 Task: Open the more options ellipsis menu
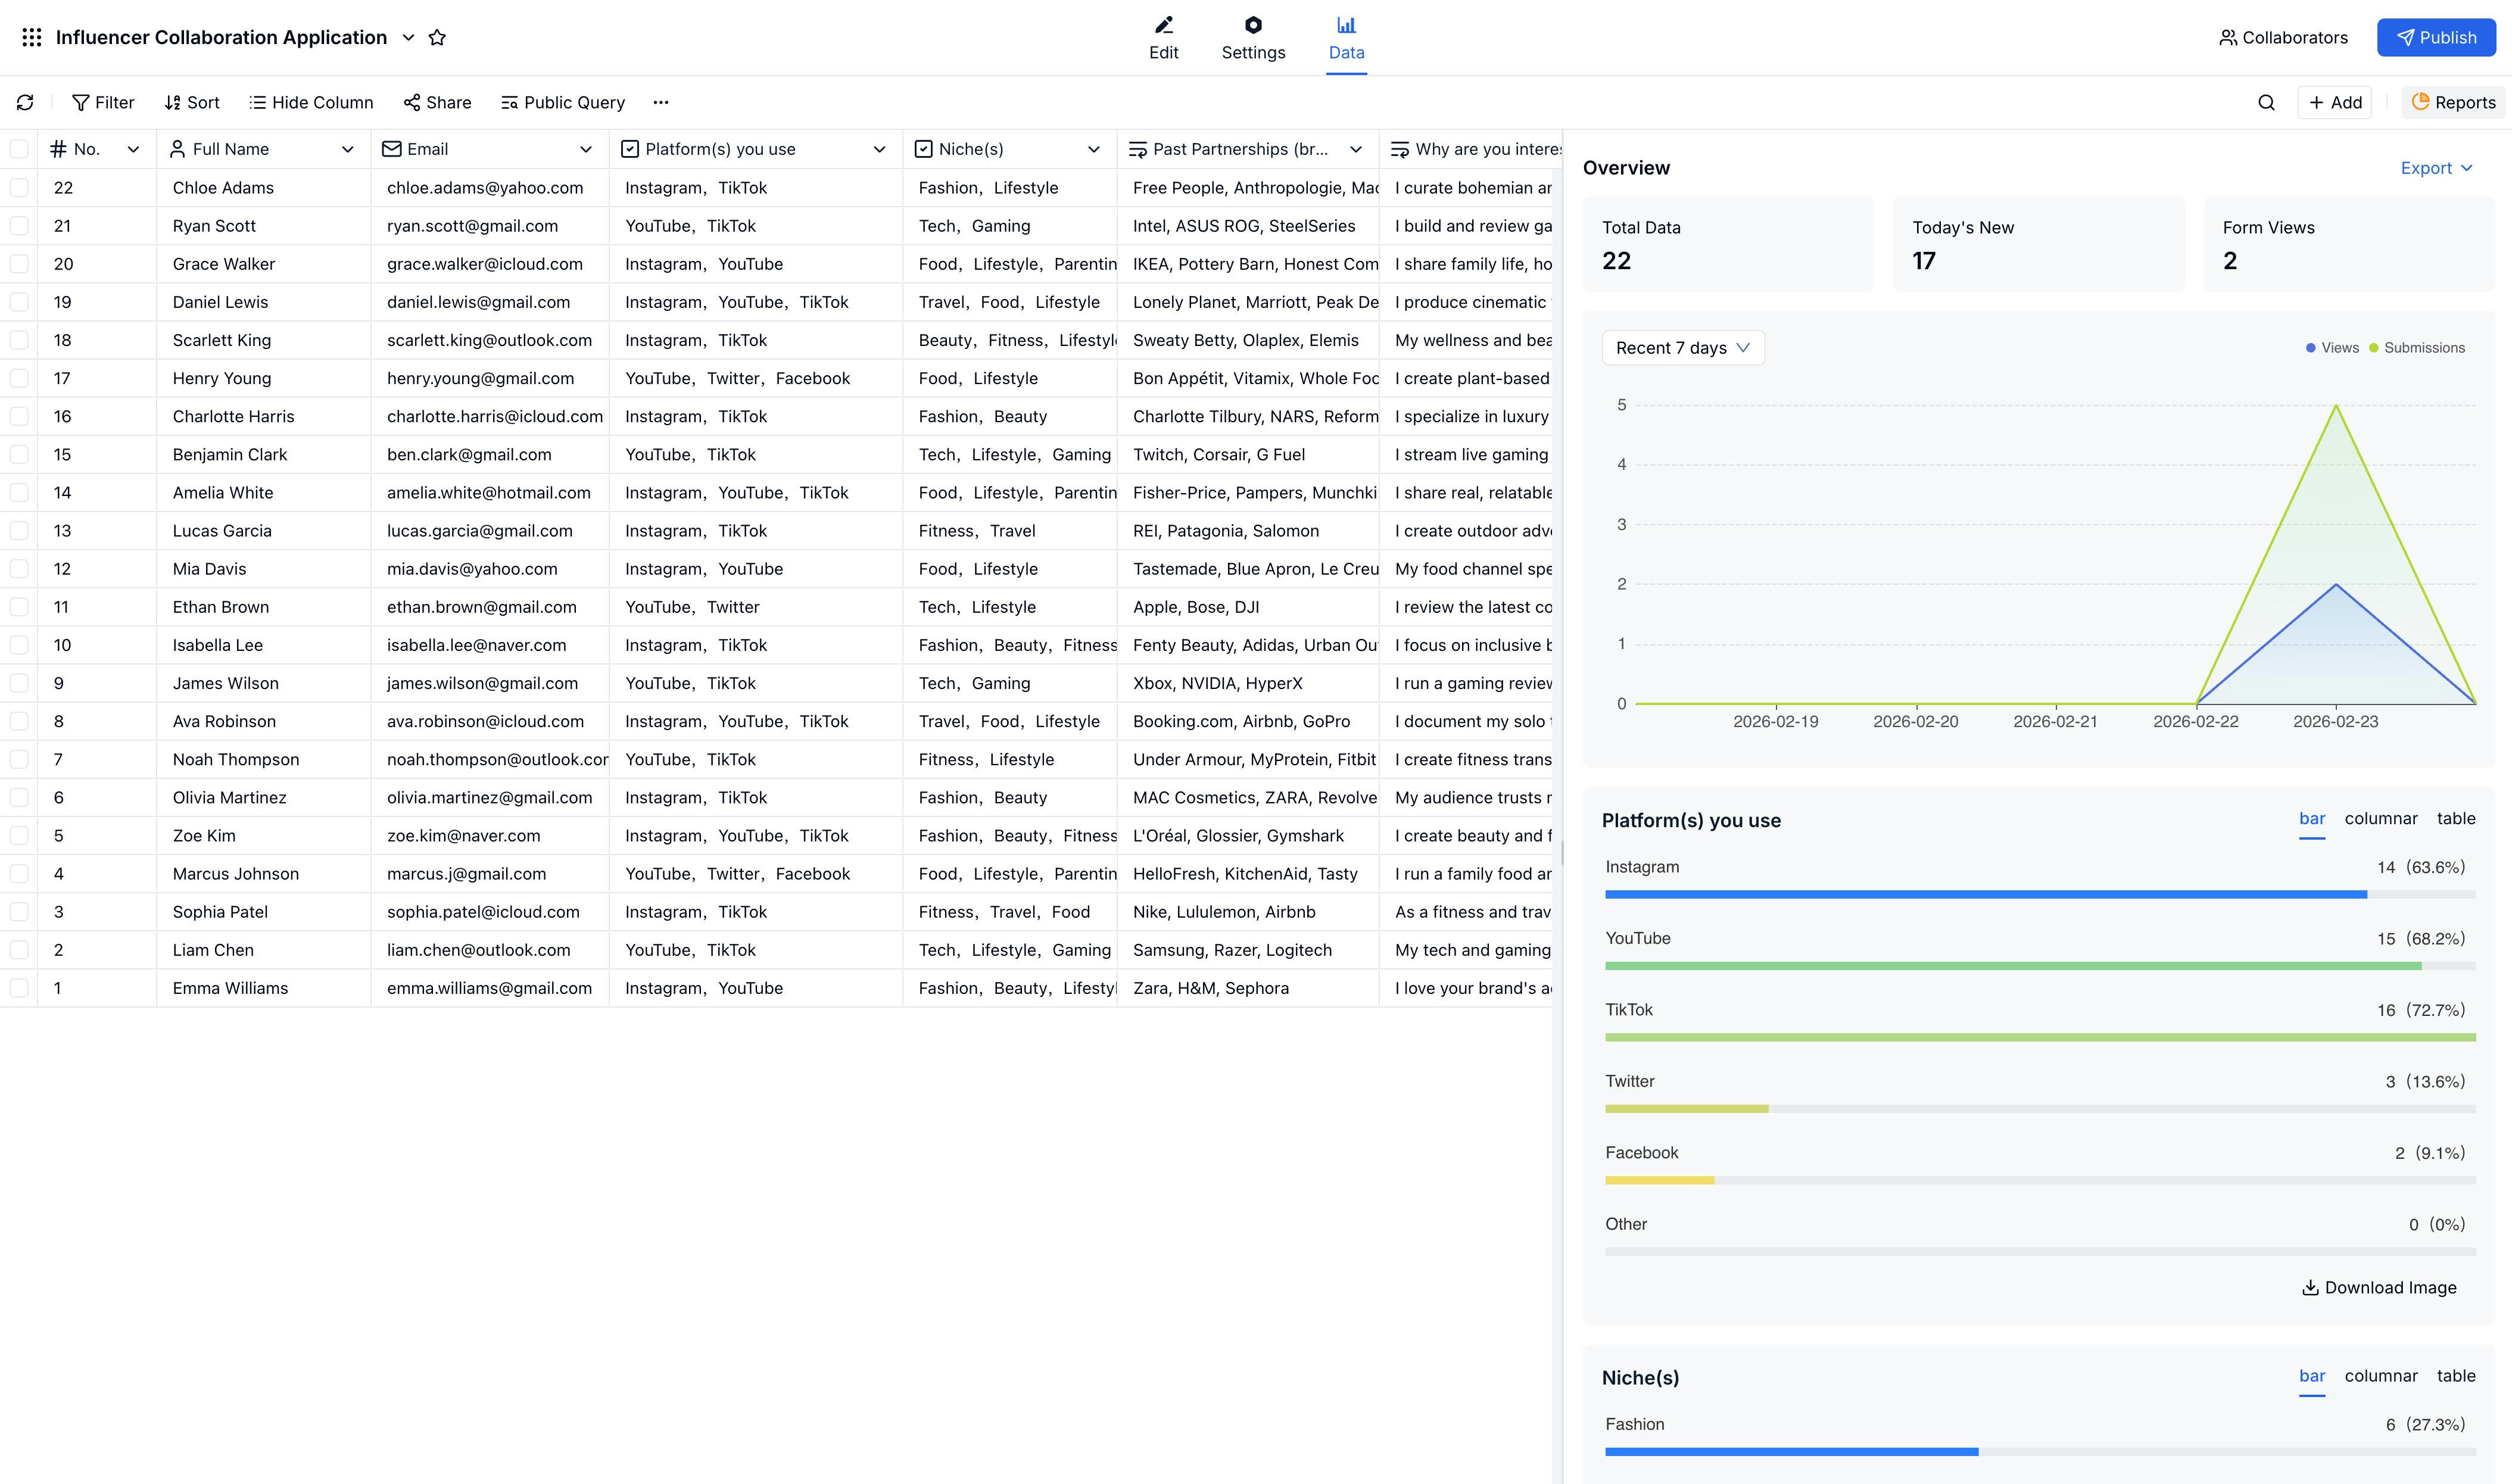click(x=661, y=102)
